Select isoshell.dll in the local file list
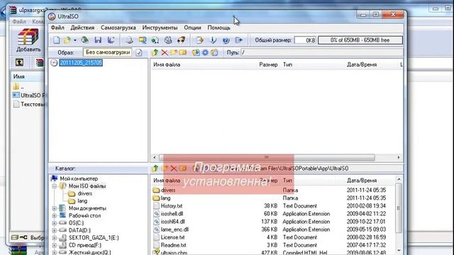 pyautogui.click(x=172, y=214)
